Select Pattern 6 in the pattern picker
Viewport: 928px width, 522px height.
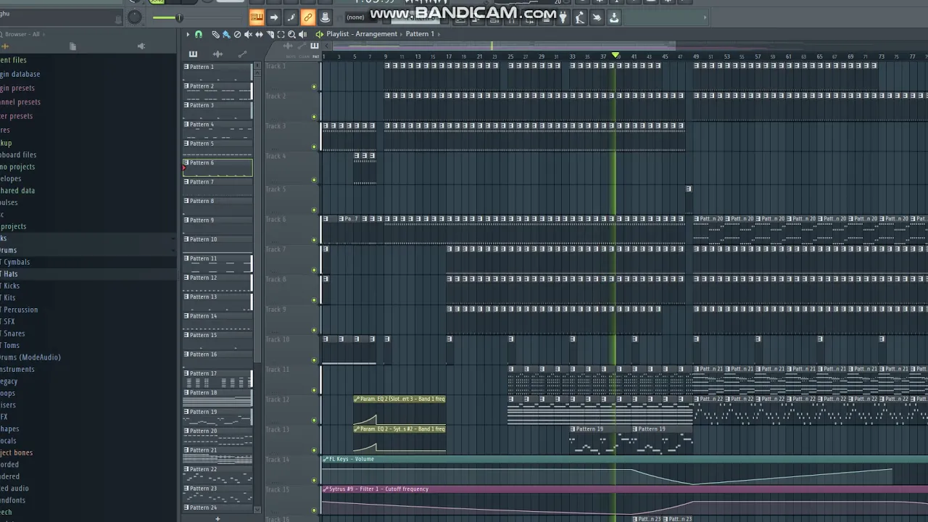point(217,168)
